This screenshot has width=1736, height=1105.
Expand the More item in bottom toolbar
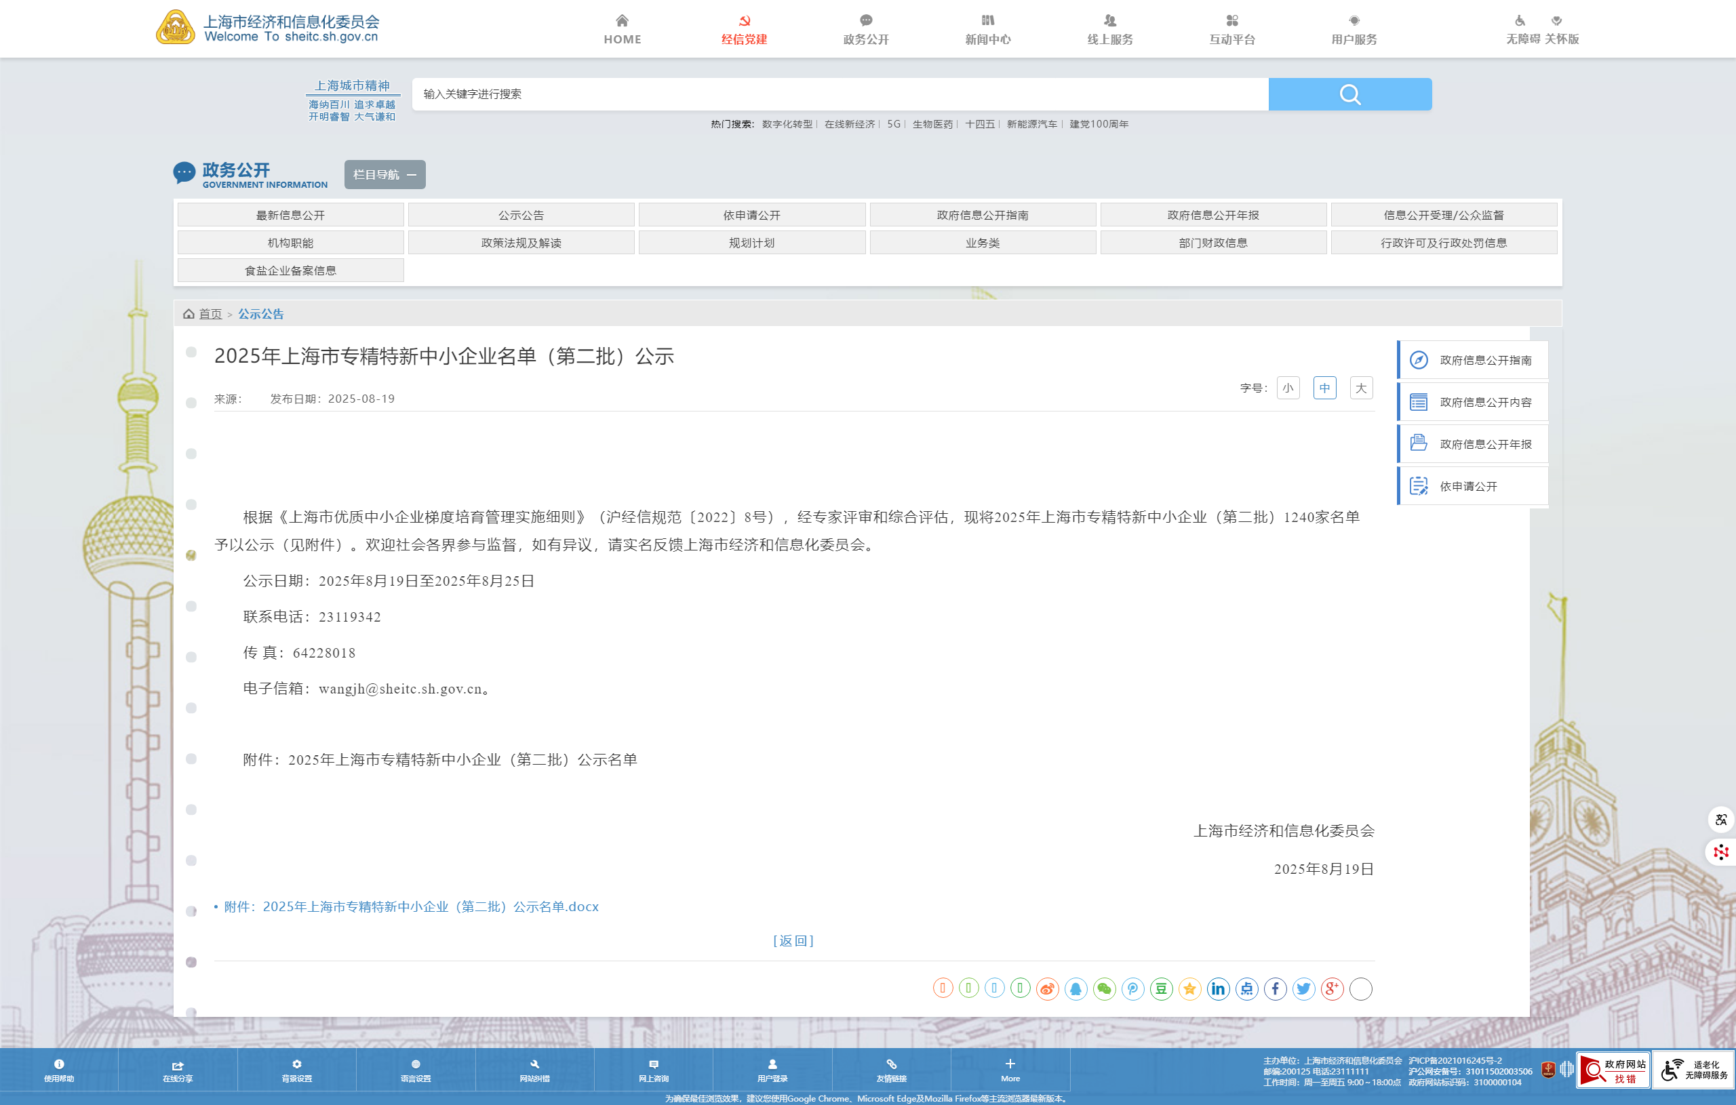(1010, 1070)
